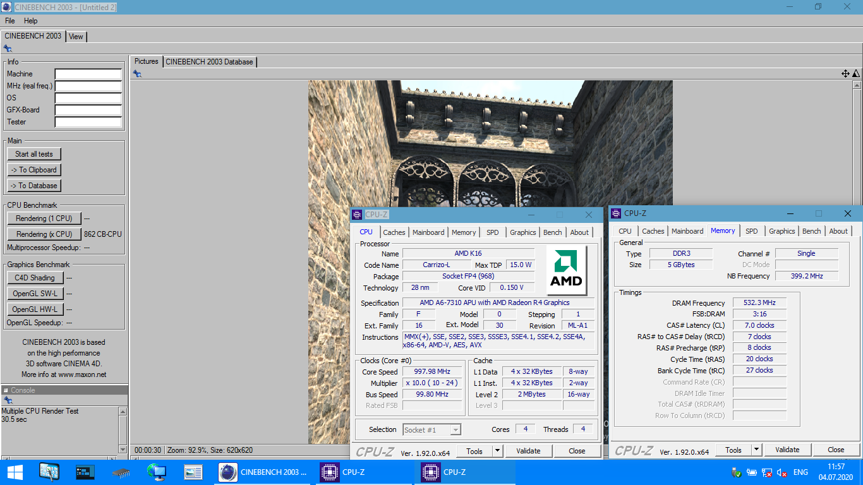Open the About tab in left CPU-Z window
This screenshot has width=863, height=485.
579,232
